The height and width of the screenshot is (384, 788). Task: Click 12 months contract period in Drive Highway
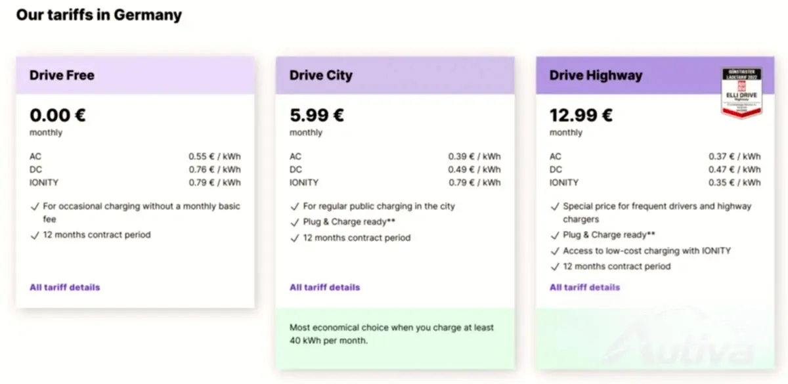tap(617, 267)
